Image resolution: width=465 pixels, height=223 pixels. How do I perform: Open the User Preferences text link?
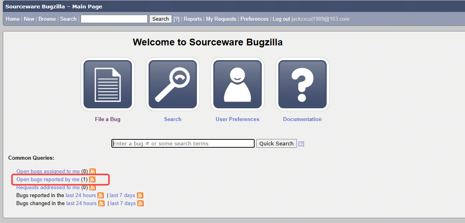click(237, 119)
